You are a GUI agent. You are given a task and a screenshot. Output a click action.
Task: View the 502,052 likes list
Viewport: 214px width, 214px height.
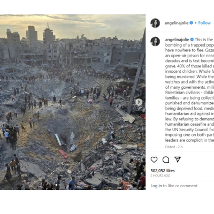coord(163,171)
